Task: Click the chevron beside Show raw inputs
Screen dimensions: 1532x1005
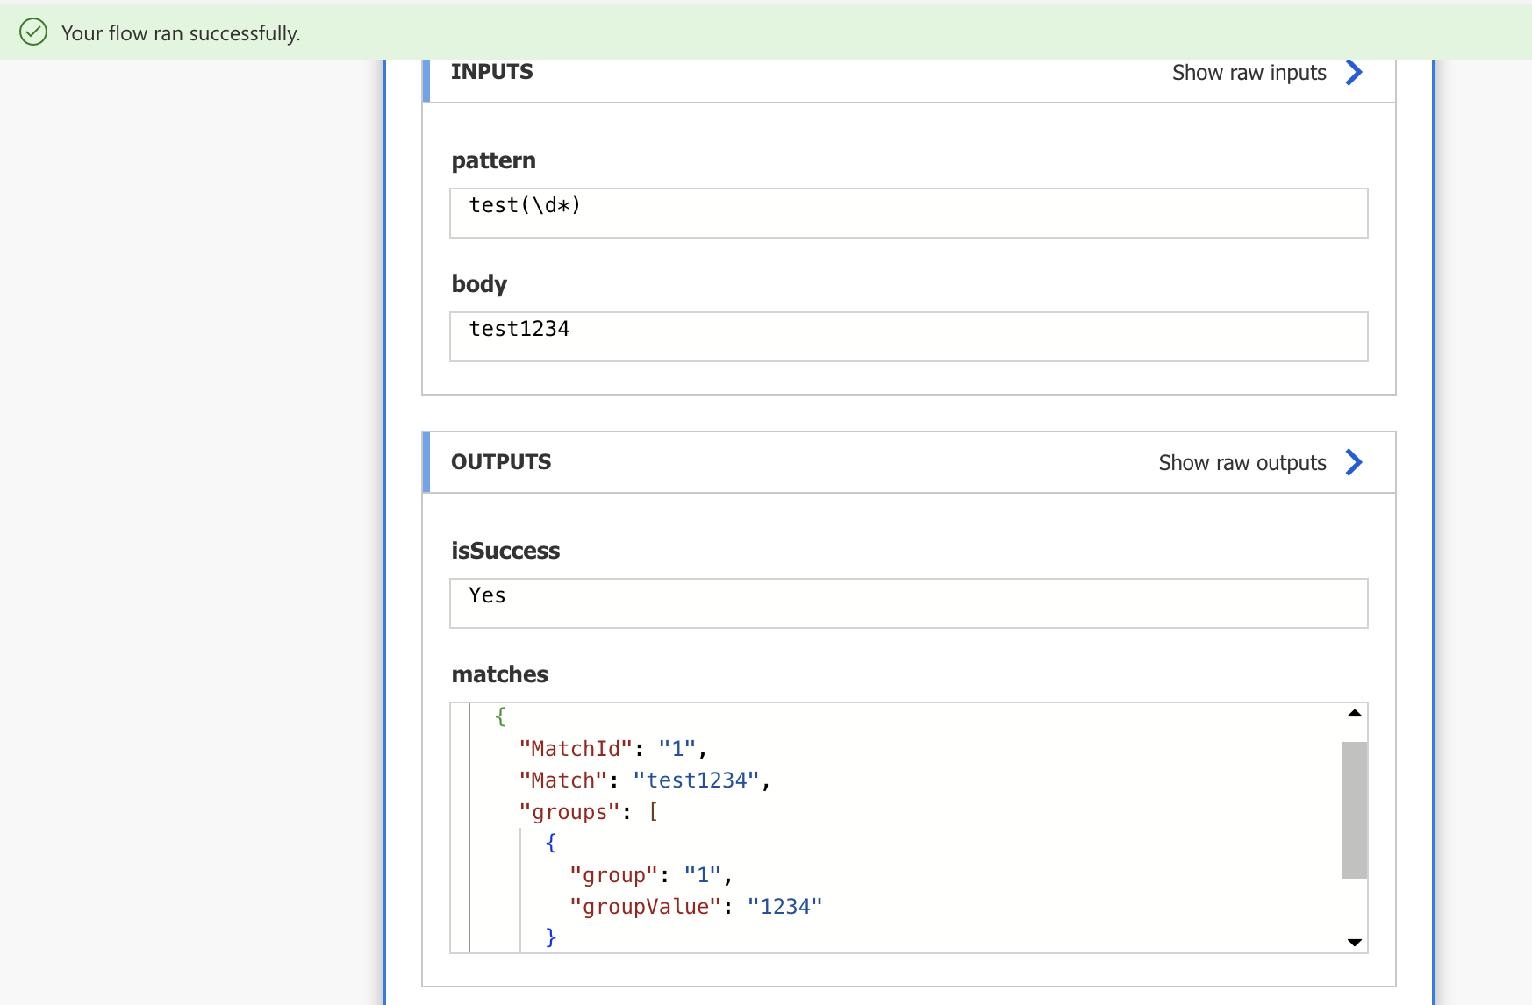Action: tap(1354, 73)
